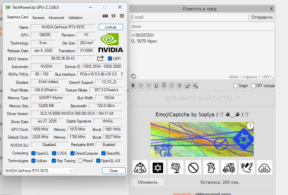Toggle the Ray Tracing checkbox
288x195 pixels.
click(x=54, y=161)
